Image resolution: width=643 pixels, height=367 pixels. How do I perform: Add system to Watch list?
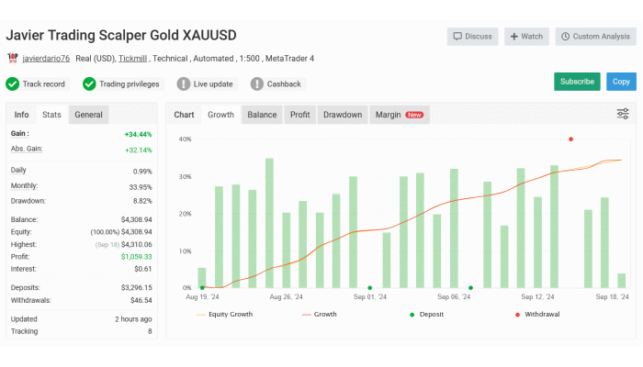point(525,37)
